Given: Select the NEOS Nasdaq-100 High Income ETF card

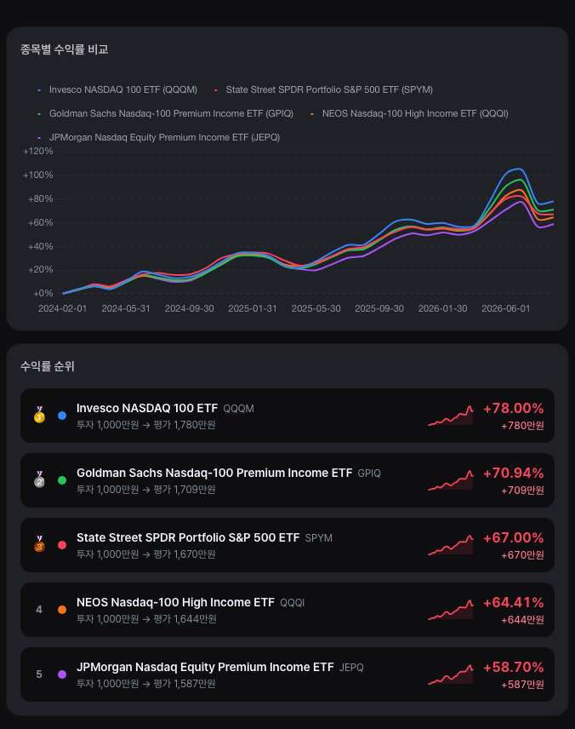Looking at the screenshot, I should click(x=287, y=610).
